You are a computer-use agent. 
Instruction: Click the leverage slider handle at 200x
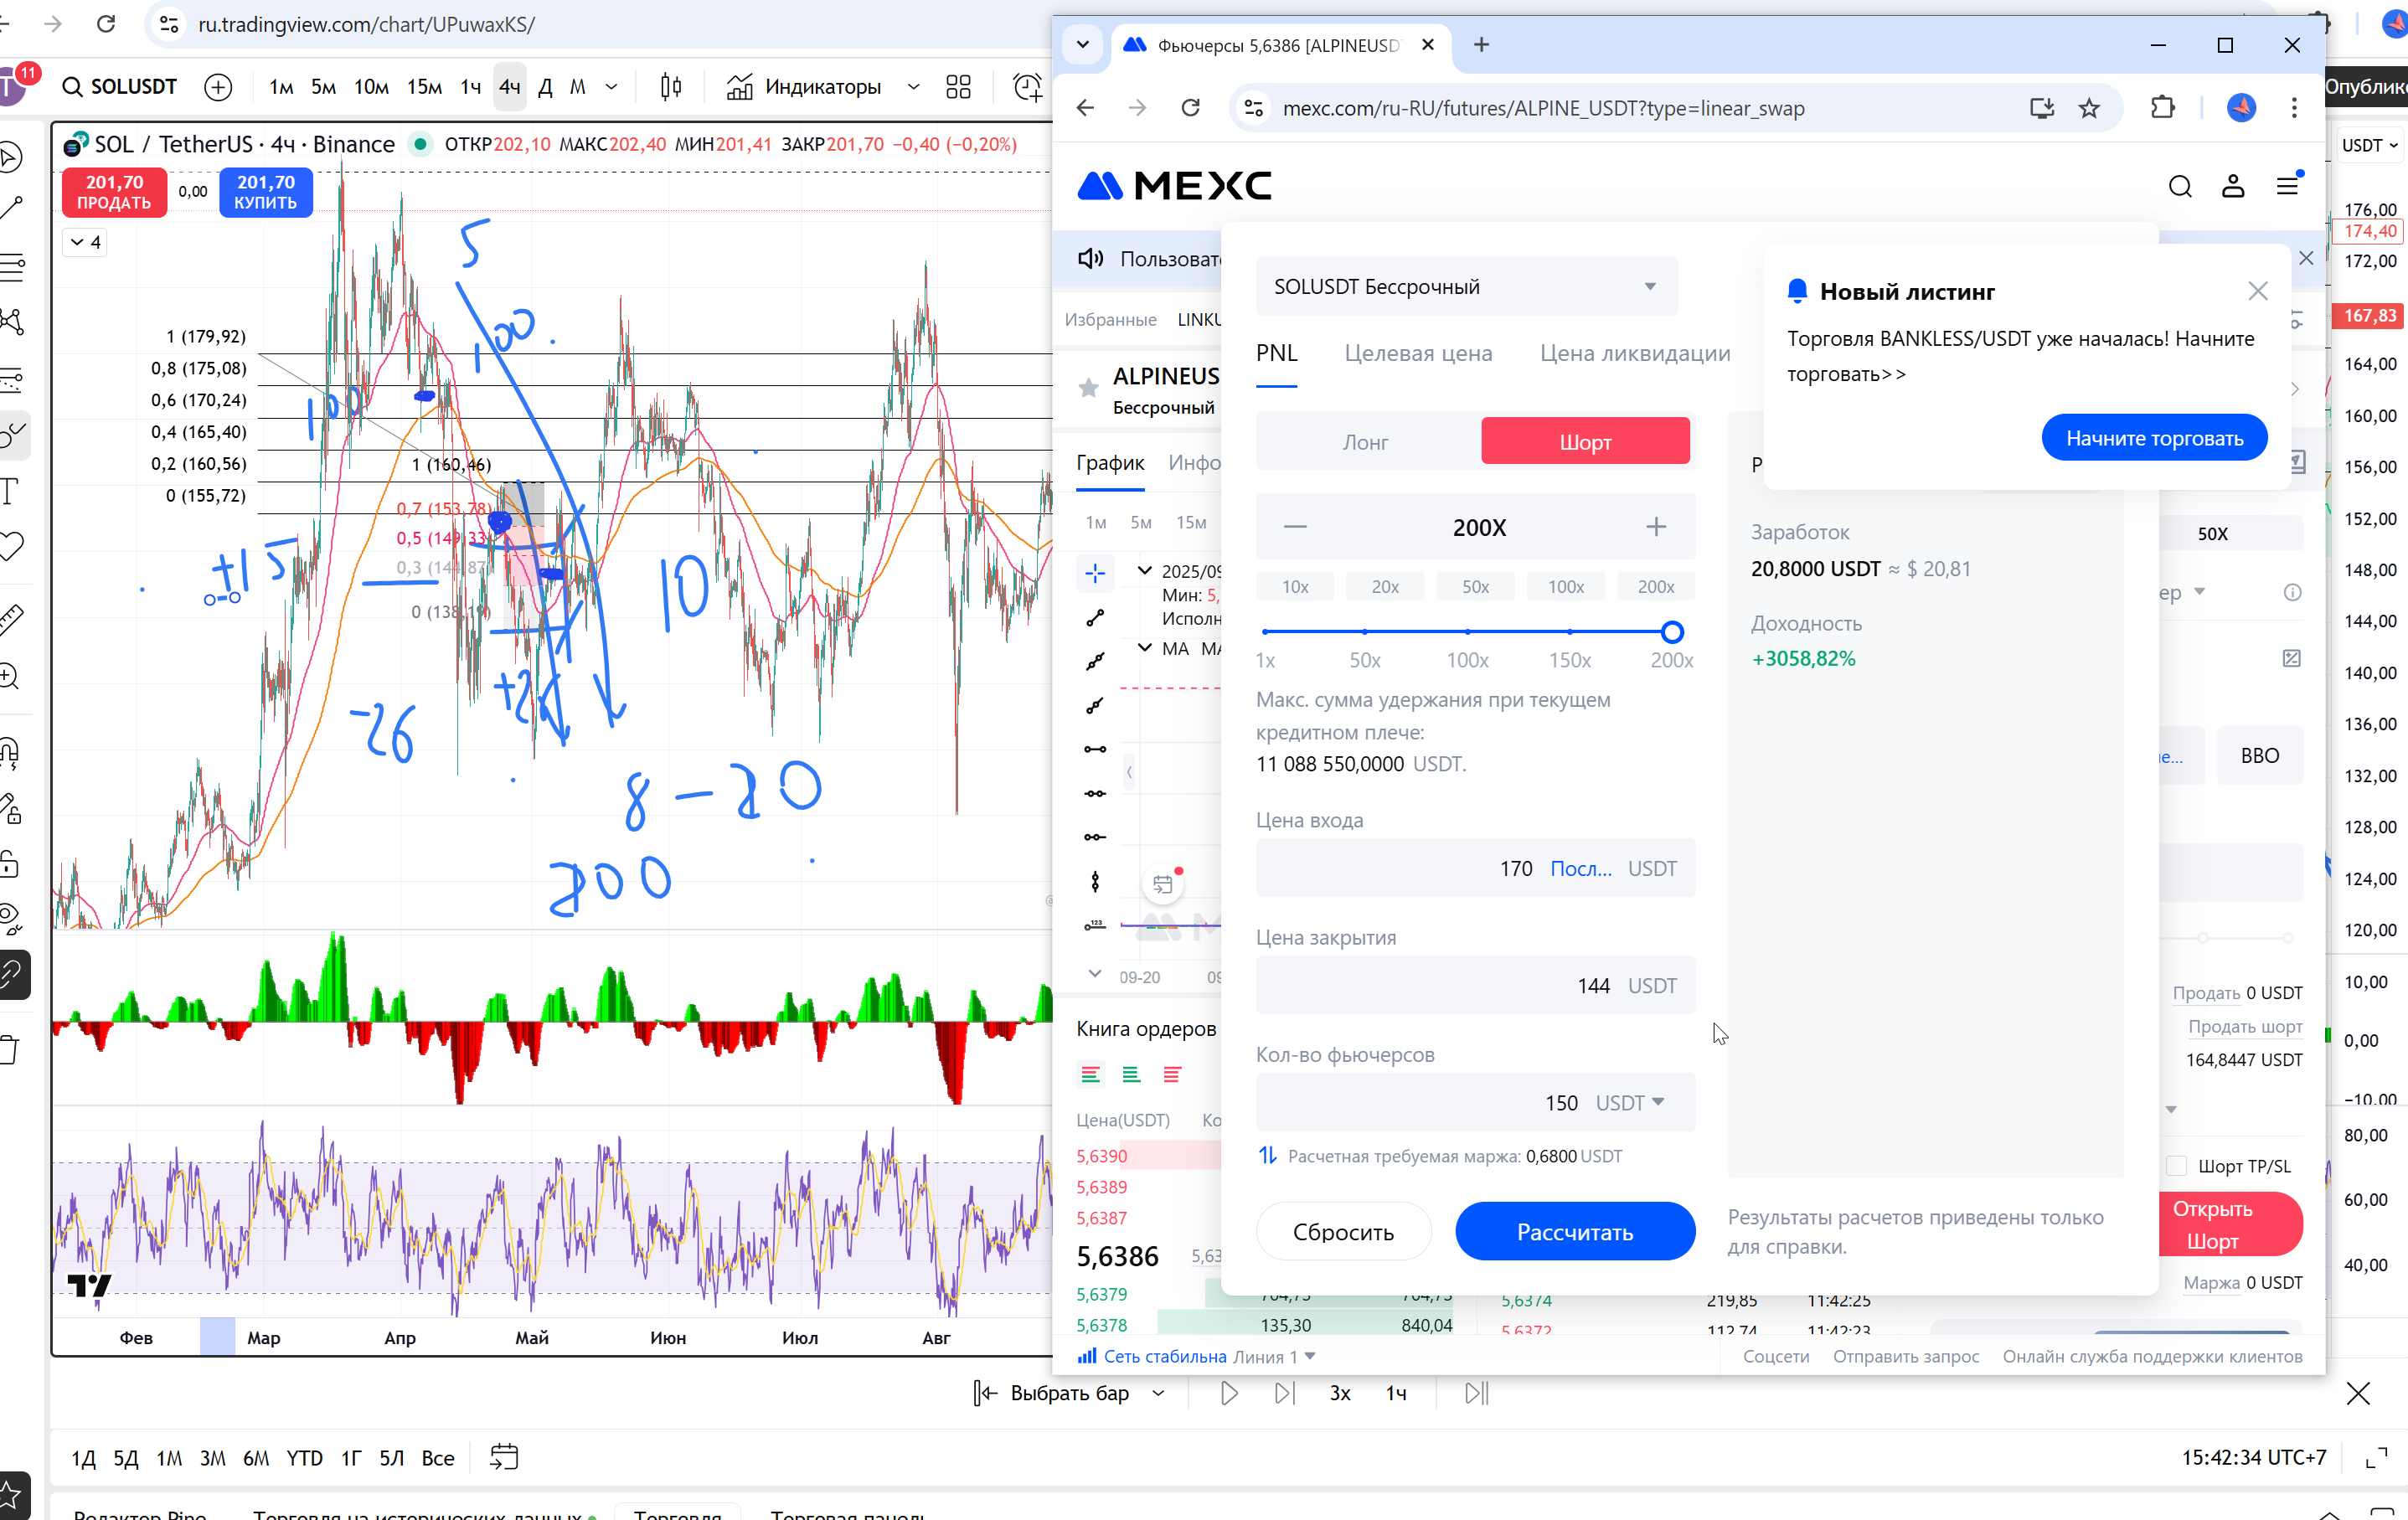click(1672, 632)
